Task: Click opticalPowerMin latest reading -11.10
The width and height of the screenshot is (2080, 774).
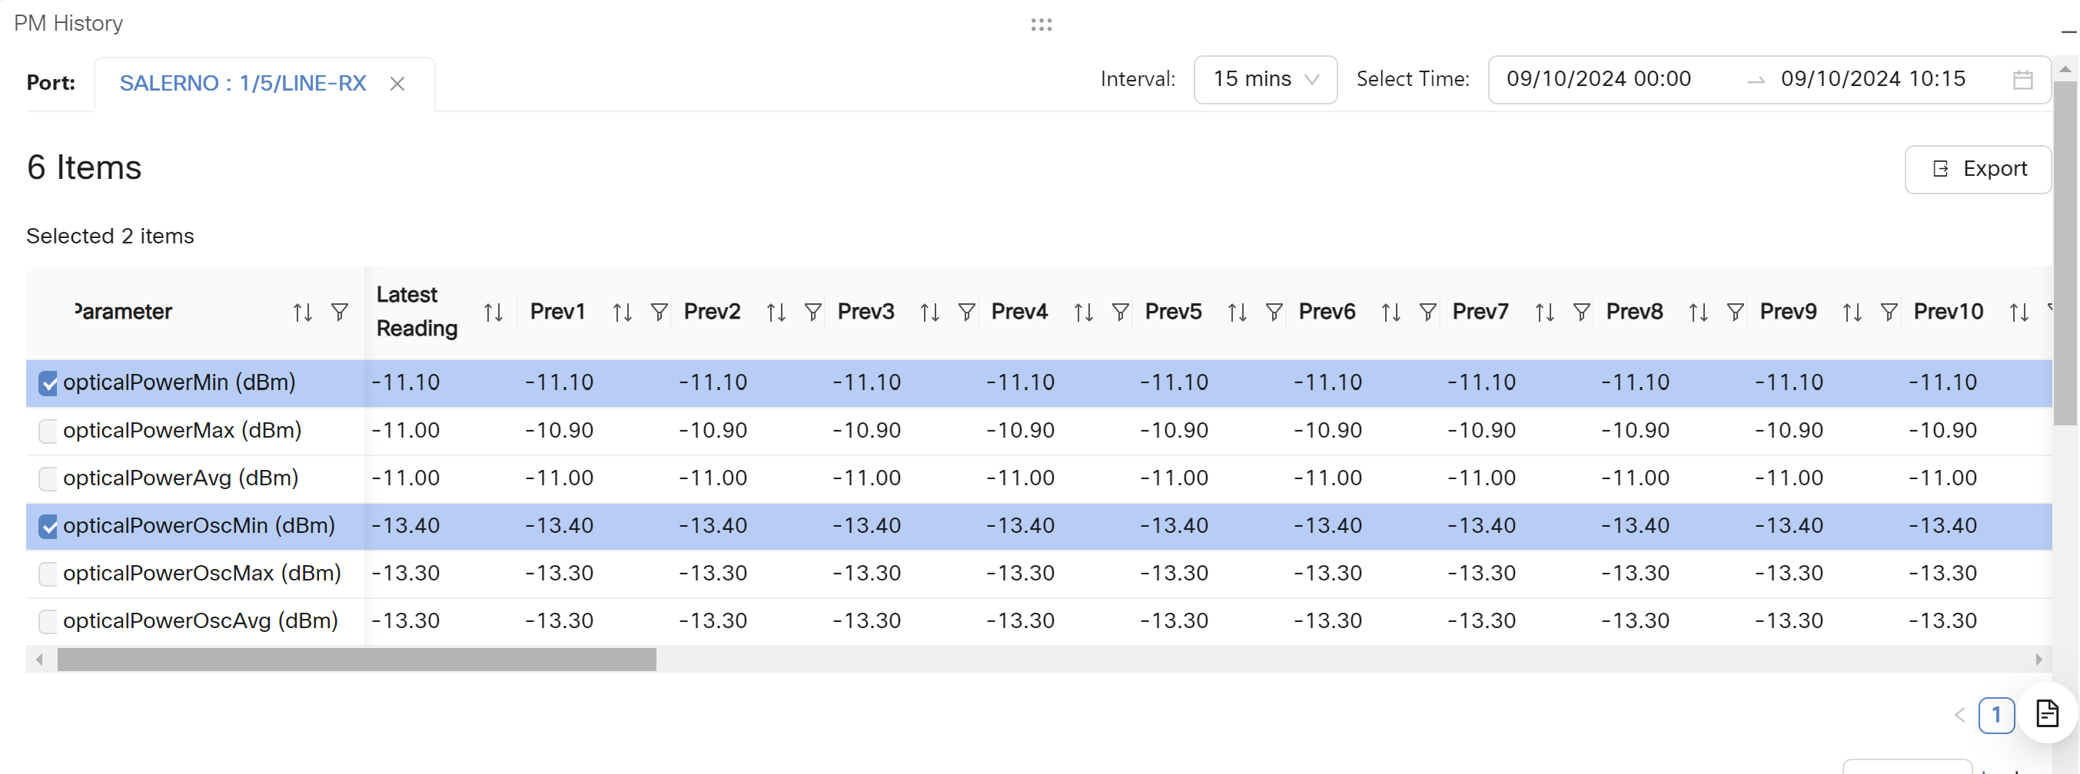Action: (405, 382)
